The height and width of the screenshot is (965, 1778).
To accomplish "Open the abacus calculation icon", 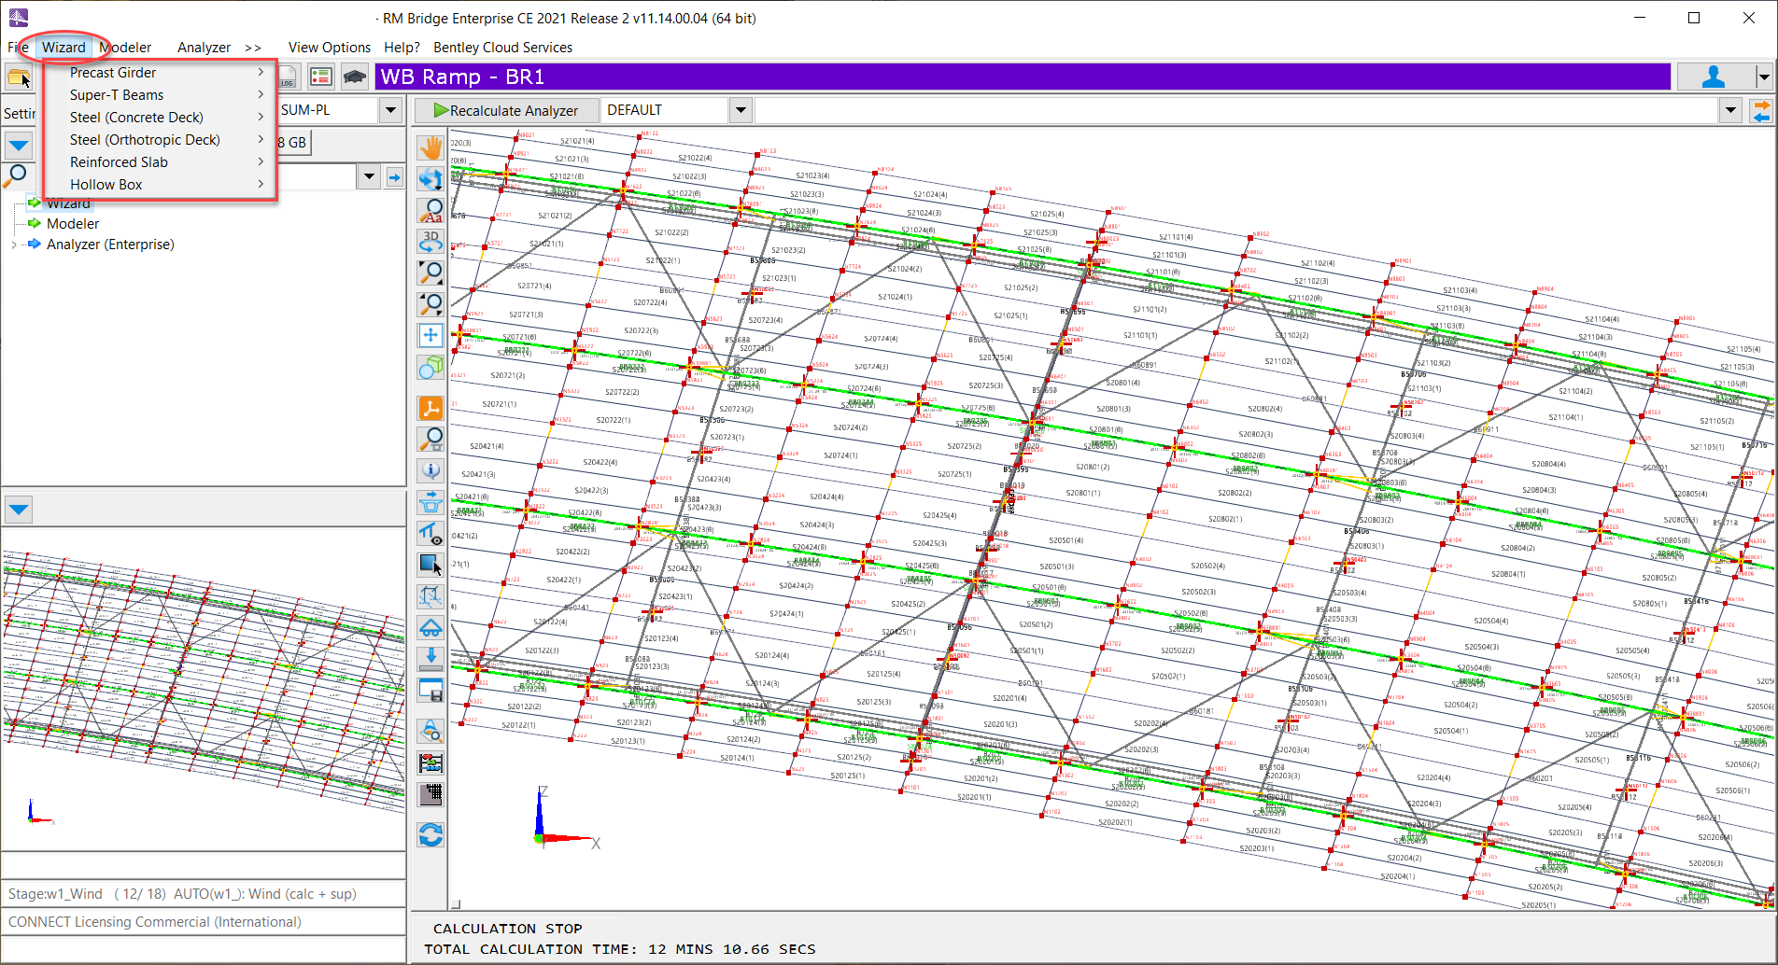I will tap(430, 763).
